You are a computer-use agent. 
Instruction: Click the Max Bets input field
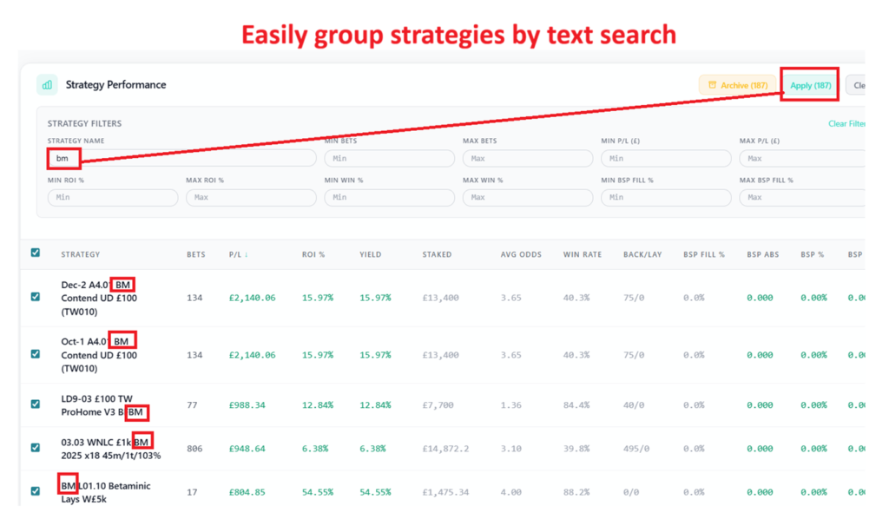tap(527, 159)
